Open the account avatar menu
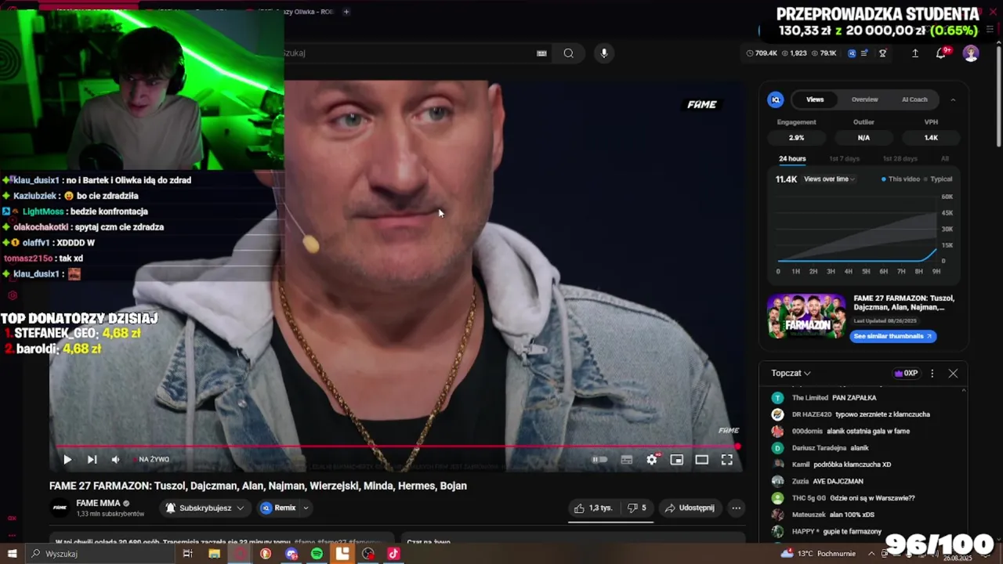 pyautogui.click(x=971, y=53)
